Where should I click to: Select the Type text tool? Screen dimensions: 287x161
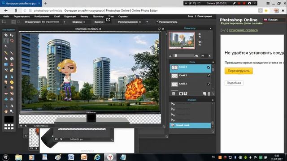pos(12,106)
